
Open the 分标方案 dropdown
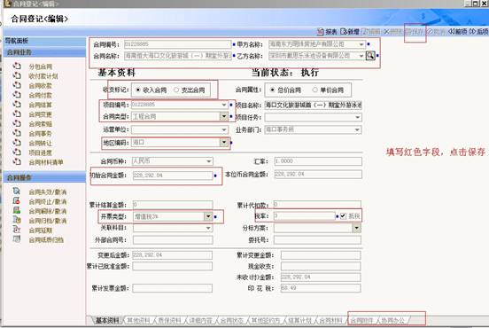point(356,228)
